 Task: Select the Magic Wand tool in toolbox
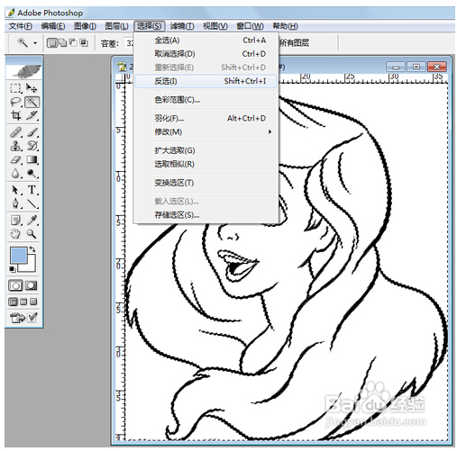(x=32, y=102)
